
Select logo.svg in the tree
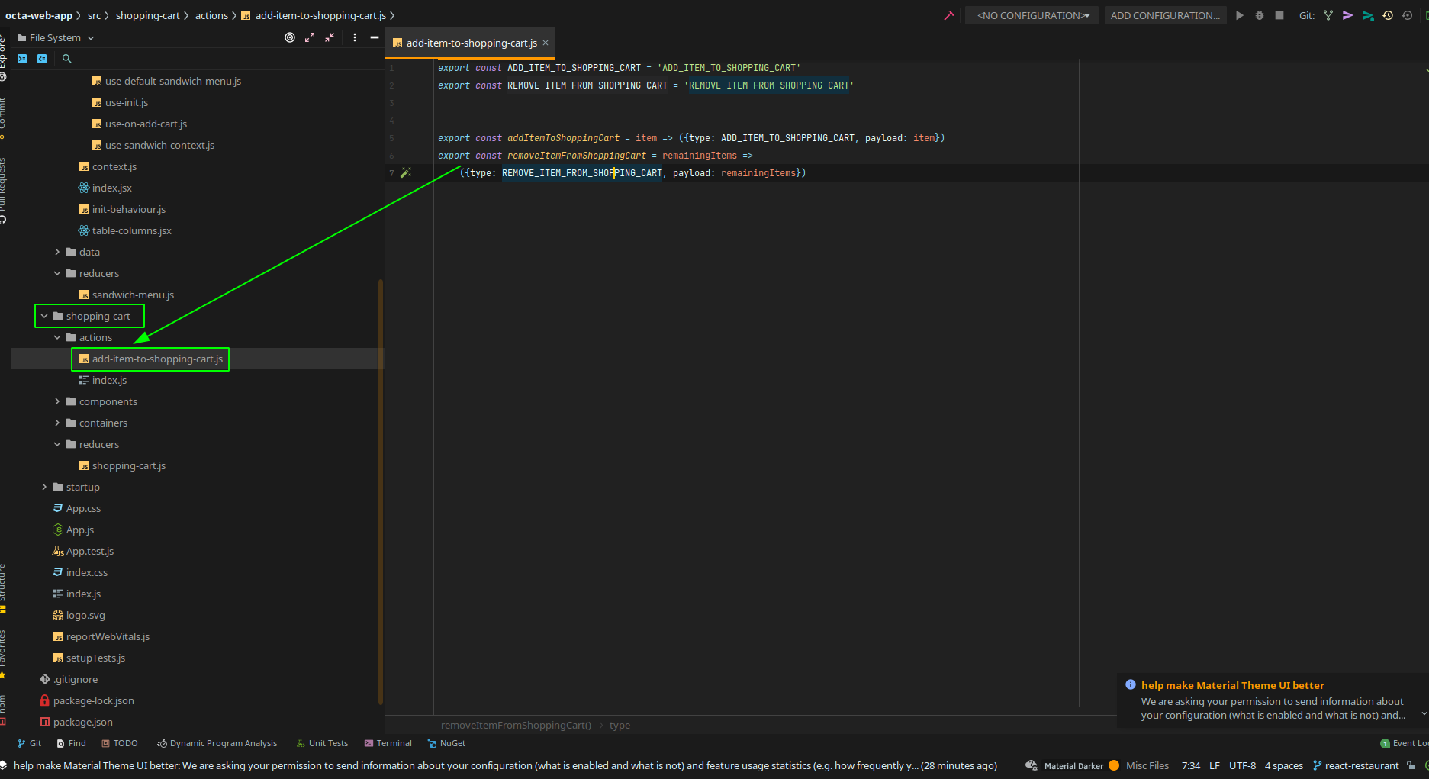coord(85,615)
